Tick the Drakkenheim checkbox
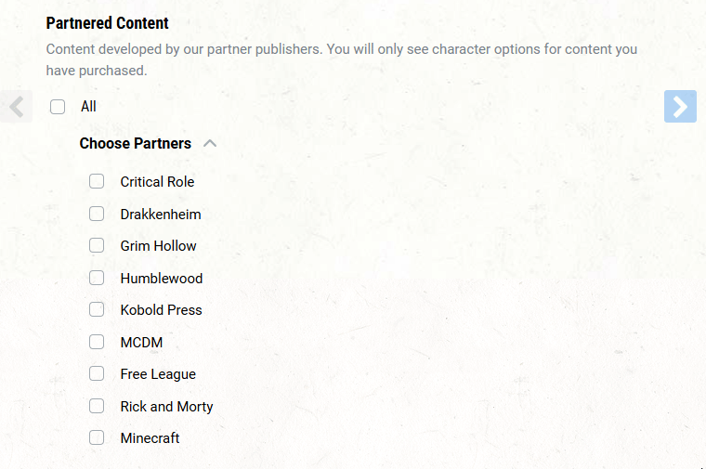706x469 pixels. (97, 214)
